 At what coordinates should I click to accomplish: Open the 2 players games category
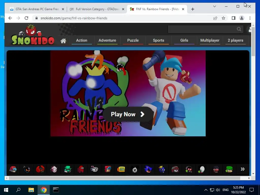[235, 40]
